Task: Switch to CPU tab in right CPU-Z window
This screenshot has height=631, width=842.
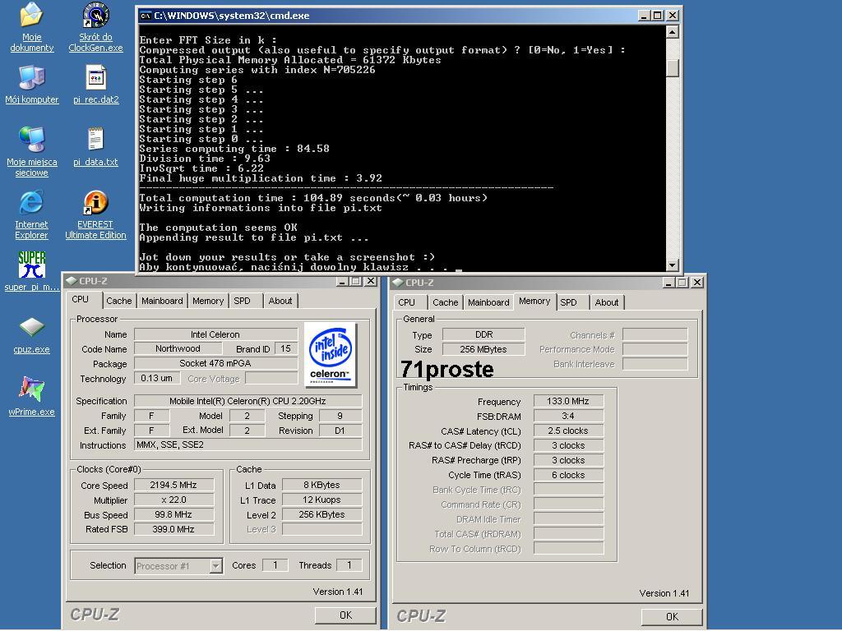Action: (406, 302)
